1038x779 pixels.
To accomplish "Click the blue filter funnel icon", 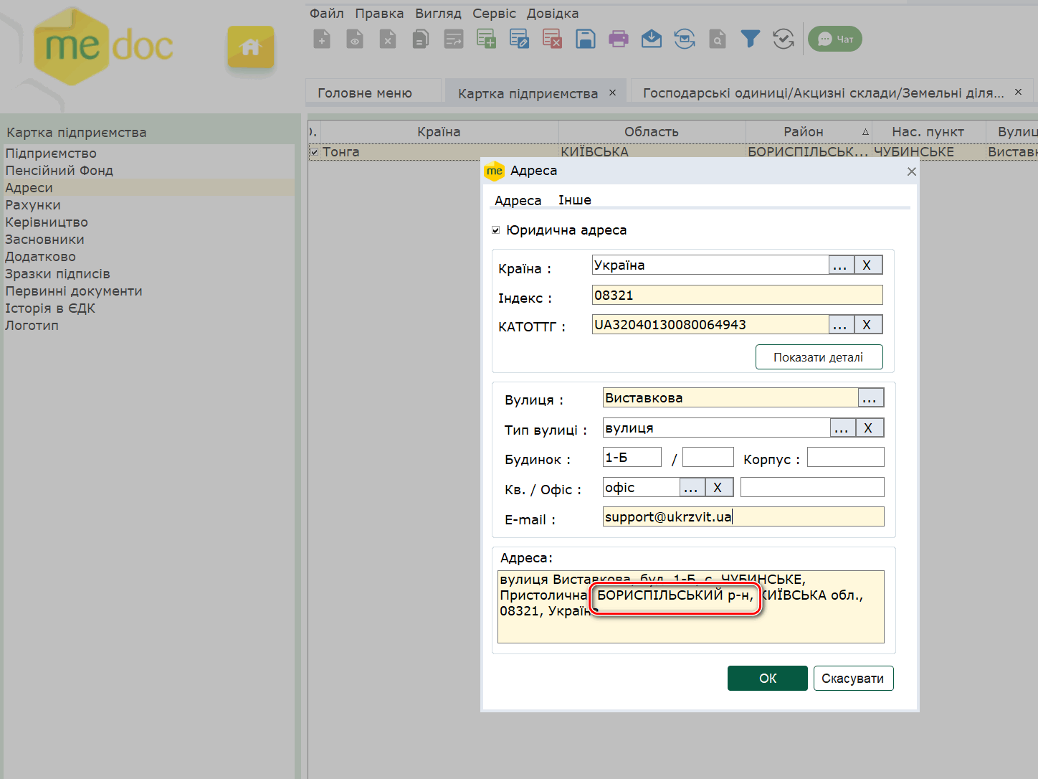I will pyautogui.click(x=750, y=39).
